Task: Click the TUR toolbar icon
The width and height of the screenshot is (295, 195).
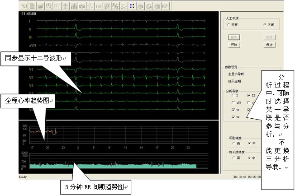Action: (99, 6)
